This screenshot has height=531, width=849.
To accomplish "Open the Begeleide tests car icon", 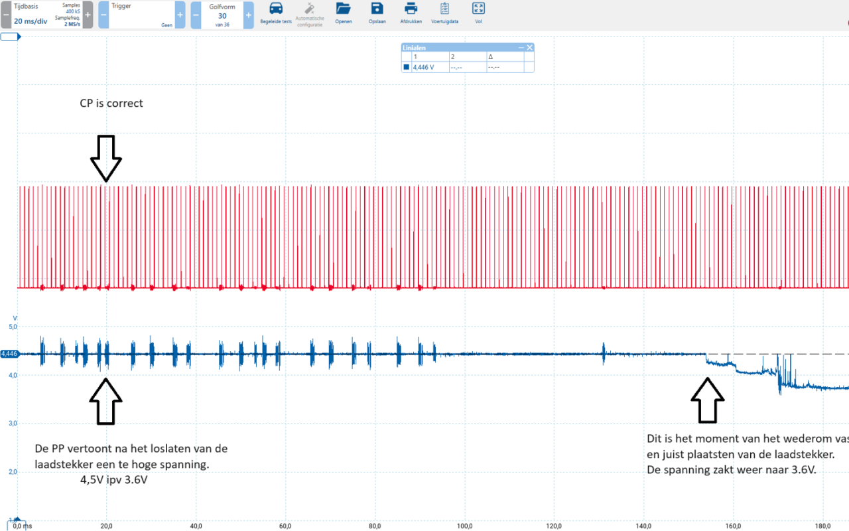I will (276, 9).
